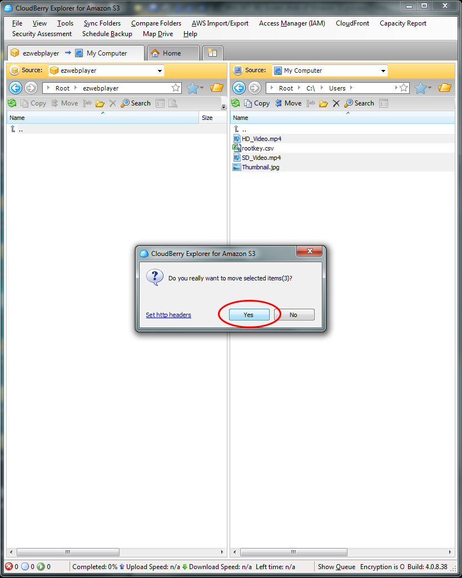Expand the arrow after Root in the left path
This screenshot has width=462, height=578.
[76, 88]
